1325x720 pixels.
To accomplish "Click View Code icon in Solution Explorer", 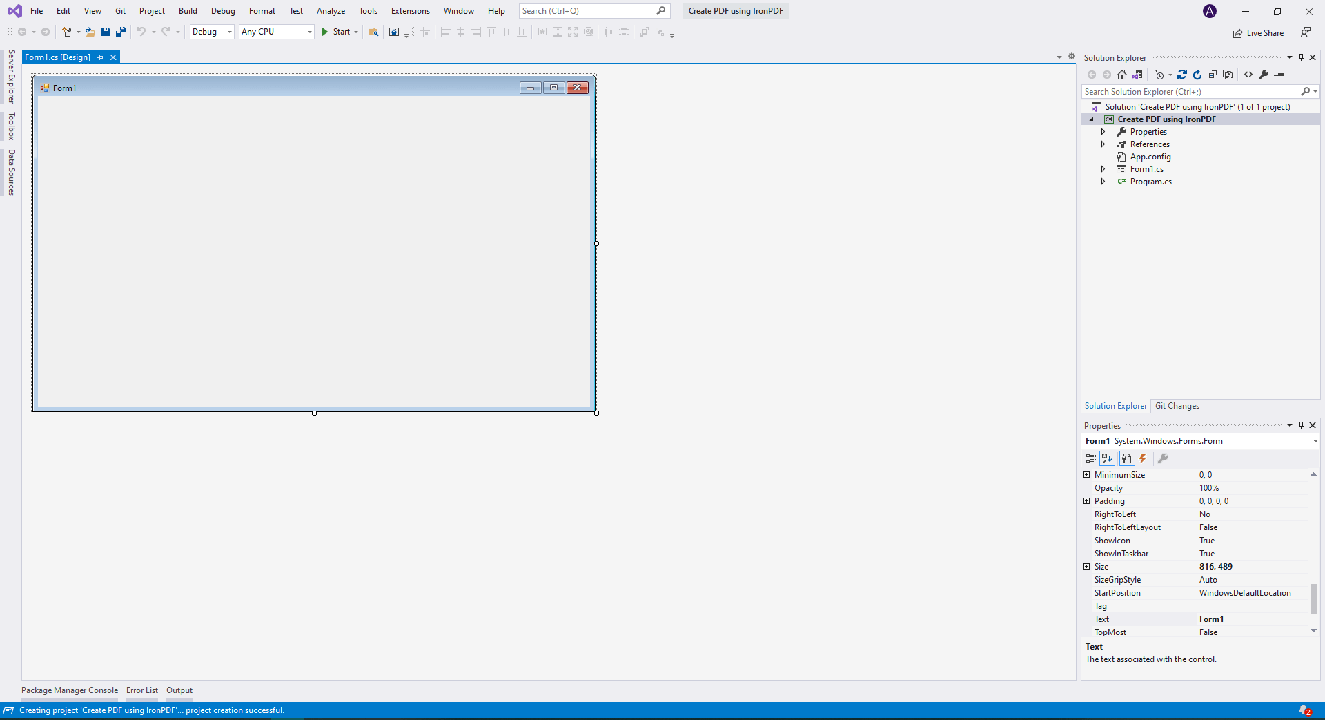I will (x=1248, y=75).
